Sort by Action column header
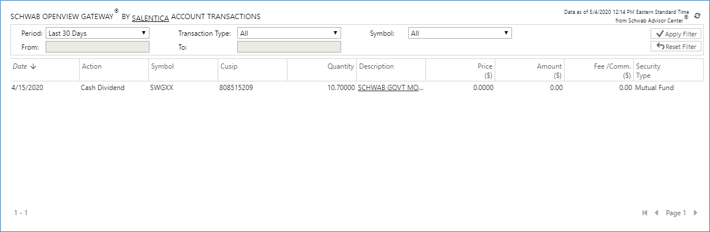Image resolution: width=710 pixels, height=232 pixels. [x=92, y=66]
